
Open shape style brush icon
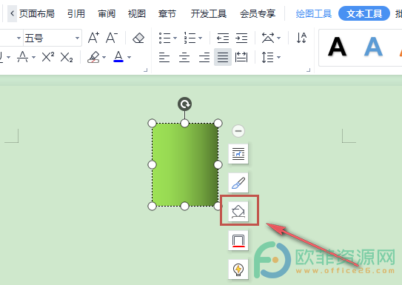(x=238, y=183)
